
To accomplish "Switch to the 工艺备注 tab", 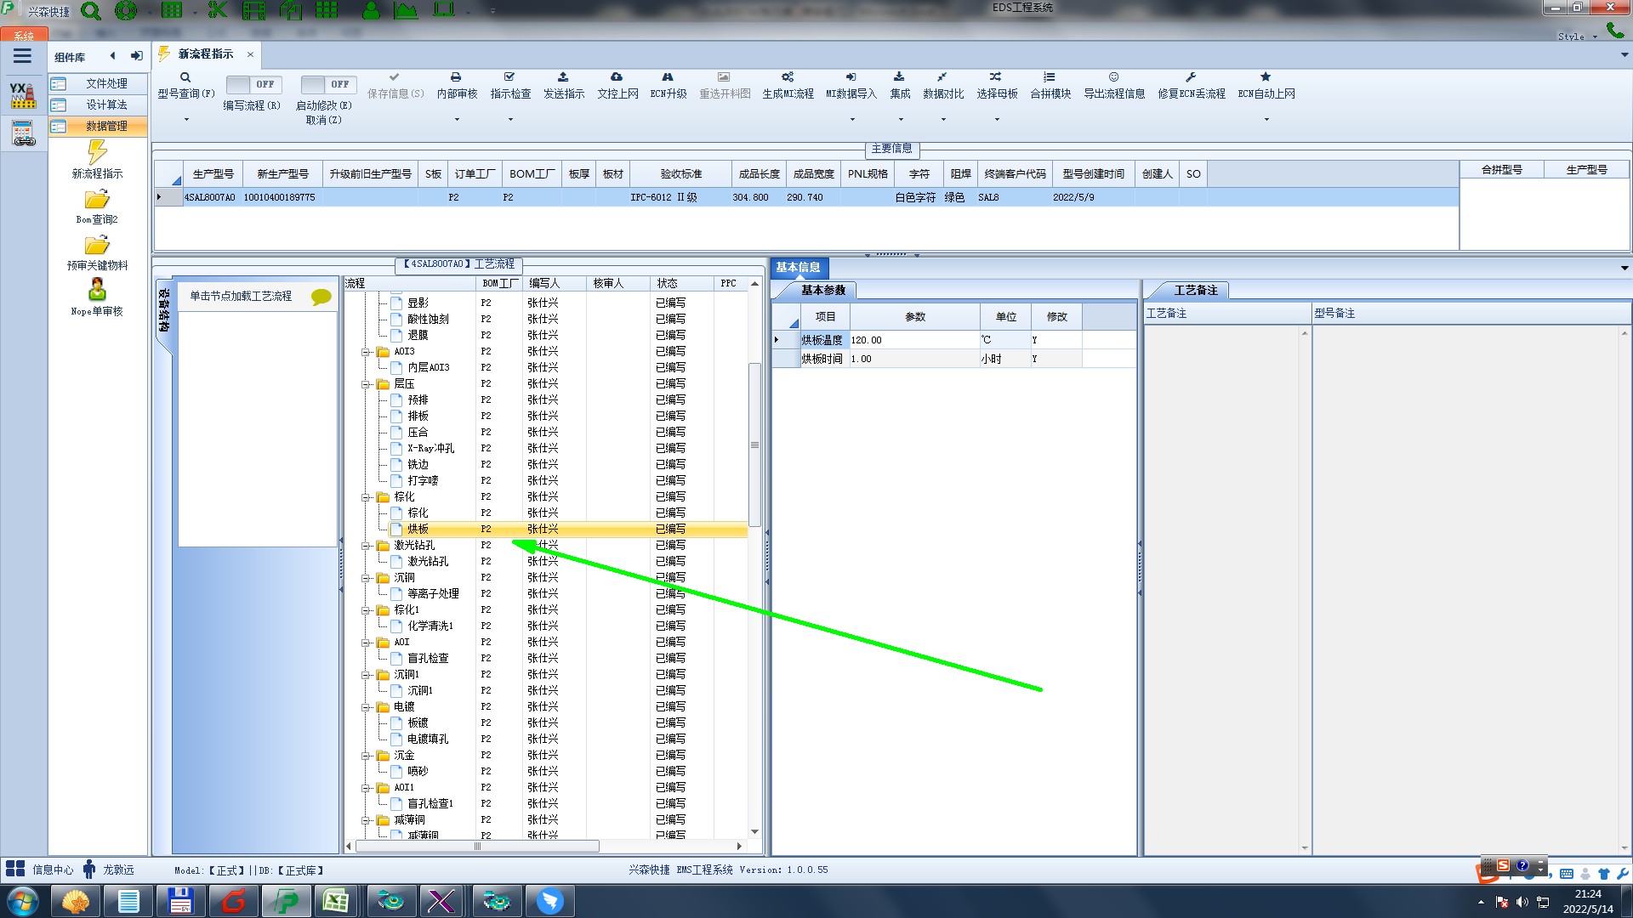I will (x=1195, y=291).
